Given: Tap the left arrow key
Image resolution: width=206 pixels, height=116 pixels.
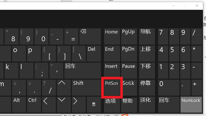Looking at the screenshot, I should pyautogui.click(x=49, y=105).
